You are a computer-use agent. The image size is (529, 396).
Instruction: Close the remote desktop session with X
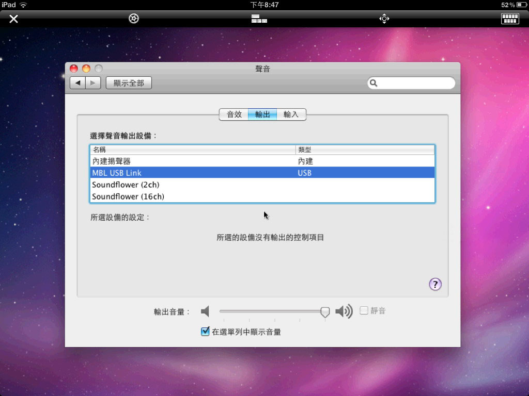click(14, 19)
